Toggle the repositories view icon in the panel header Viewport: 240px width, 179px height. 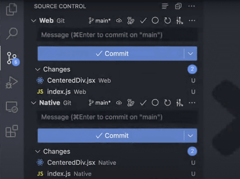pyautogui.click(x=178, y=6)
